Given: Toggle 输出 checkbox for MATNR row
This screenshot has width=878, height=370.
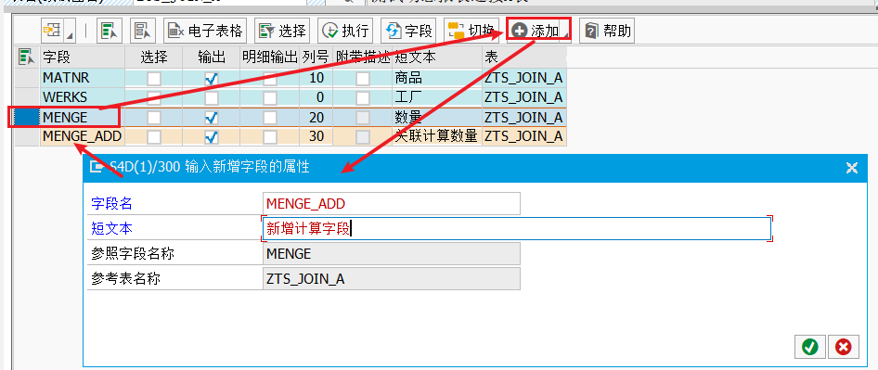Looking at the screenshot, I should tap(211, 79).
